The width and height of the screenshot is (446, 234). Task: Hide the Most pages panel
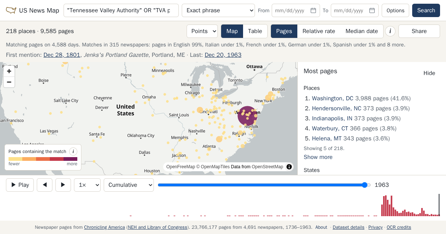pyautogui.click(x=429, y=73)
